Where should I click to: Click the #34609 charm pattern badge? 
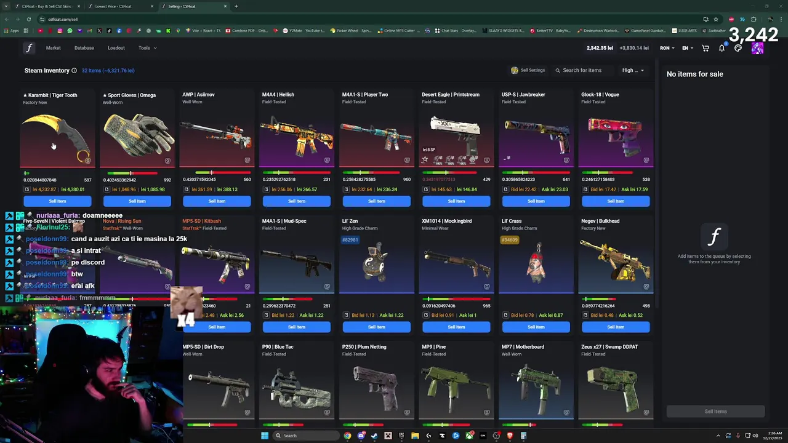[x=510, y=240]
